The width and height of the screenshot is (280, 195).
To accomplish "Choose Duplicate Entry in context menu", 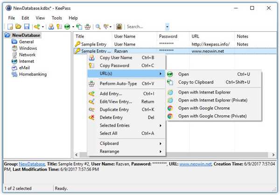I will coord(126,109).
